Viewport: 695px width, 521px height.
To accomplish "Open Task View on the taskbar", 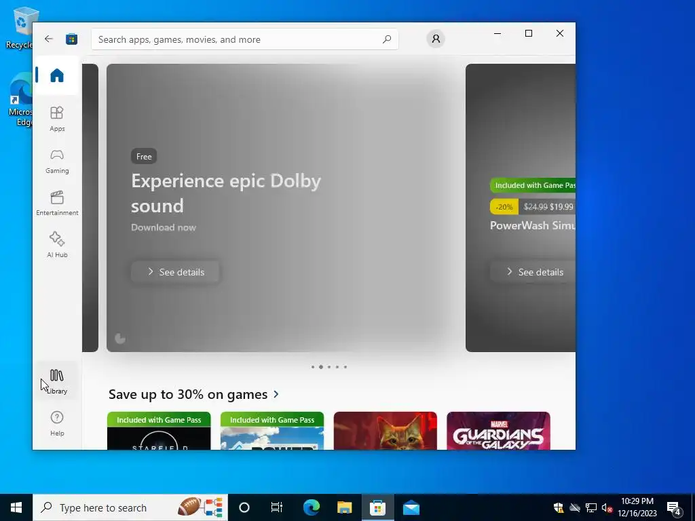I will (277, 507).
